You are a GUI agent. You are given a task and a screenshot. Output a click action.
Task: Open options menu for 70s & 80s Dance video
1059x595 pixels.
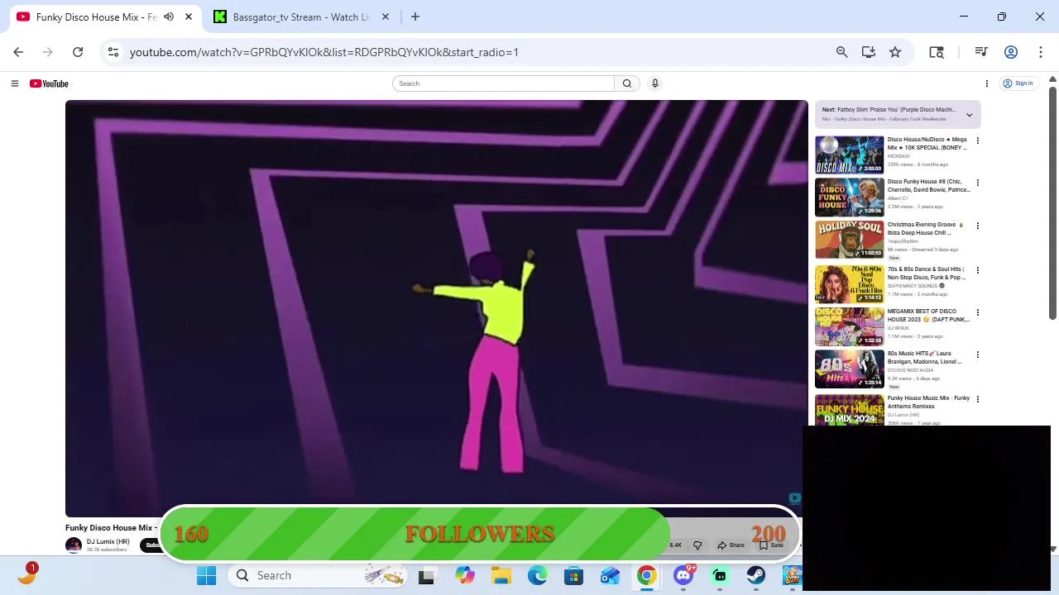click(x=977, y=270)
